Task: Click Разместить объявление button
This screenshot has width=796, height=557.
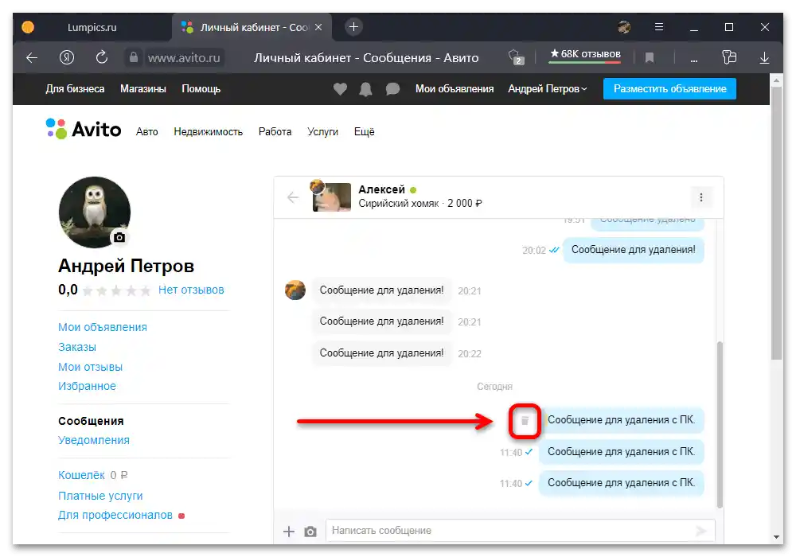Action: [669, 89]
